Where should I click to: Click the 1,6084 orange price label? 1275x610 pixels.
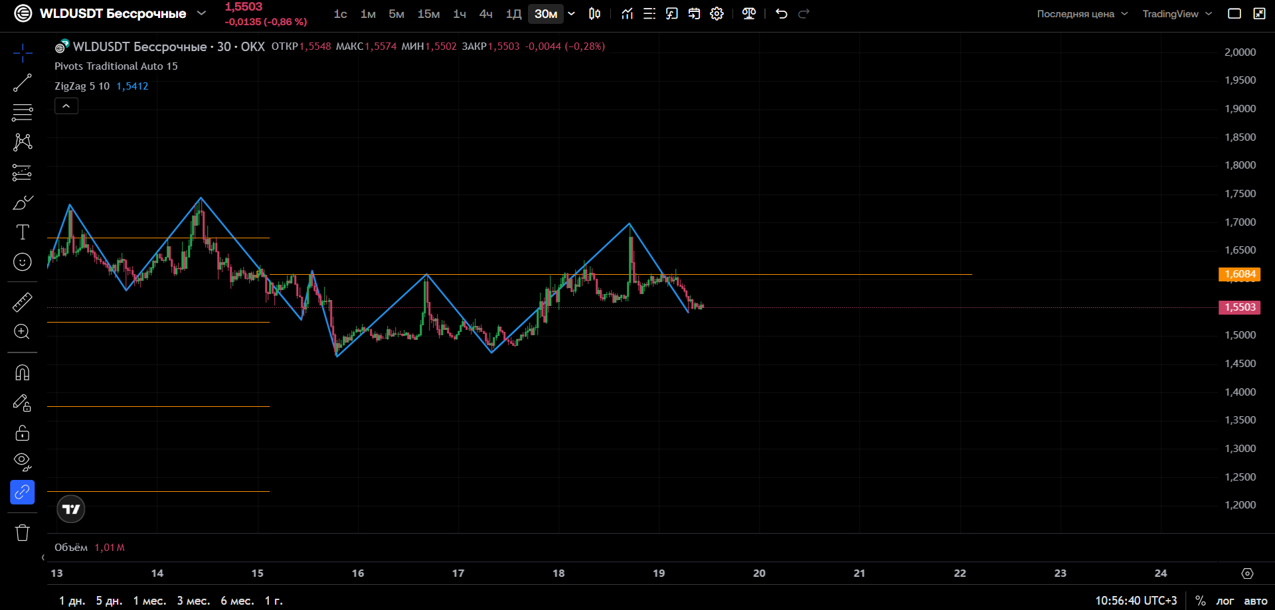(x=1239, y=274)
